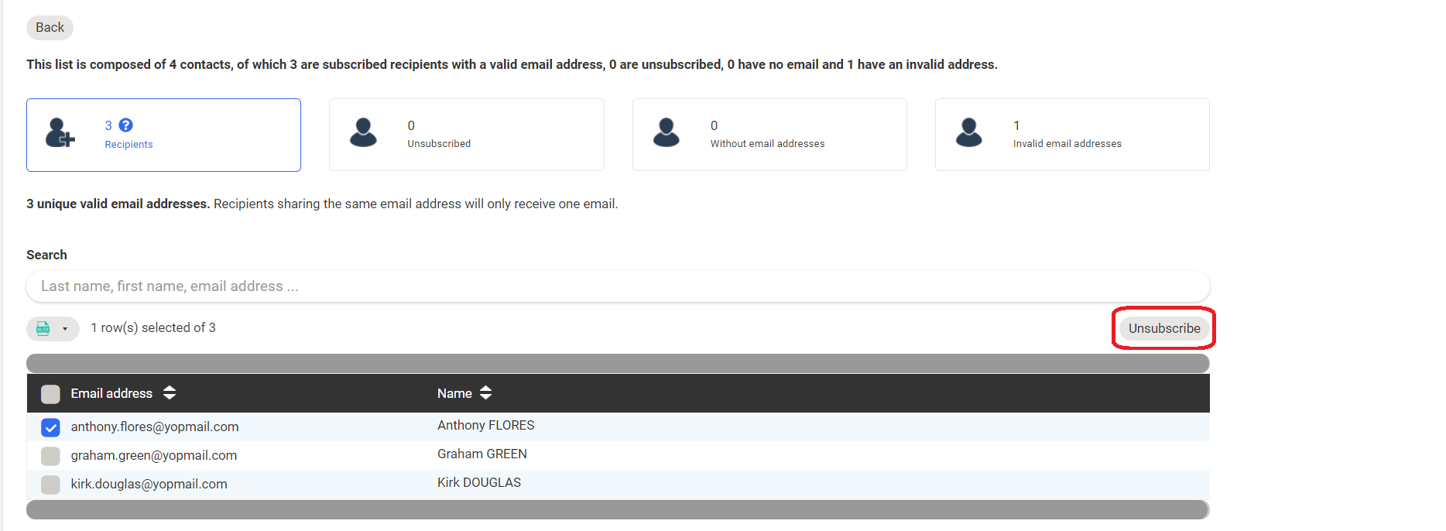Toggle the select-all header checkbox
The width and height of the screenshot is (1446, 531).
(x=50, y=394)
